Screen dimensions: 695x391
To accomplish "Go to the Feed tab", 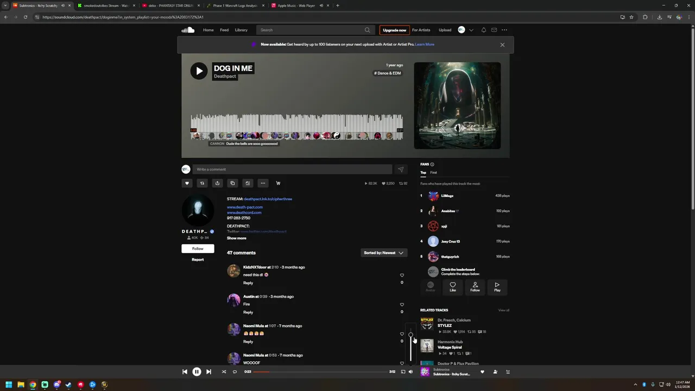I will coord(224,30).
